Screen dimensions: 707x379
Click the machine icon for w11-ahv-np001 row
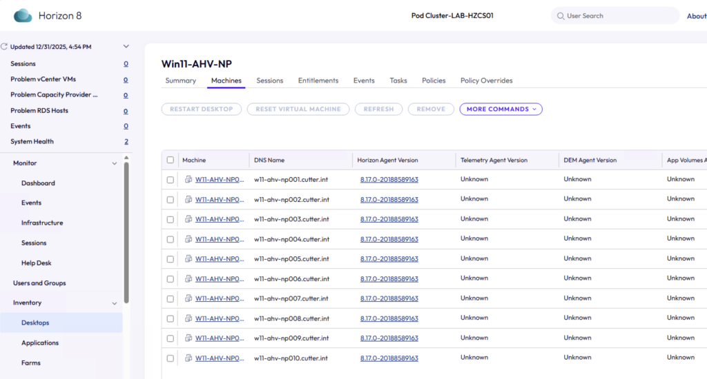coord(188,179)
